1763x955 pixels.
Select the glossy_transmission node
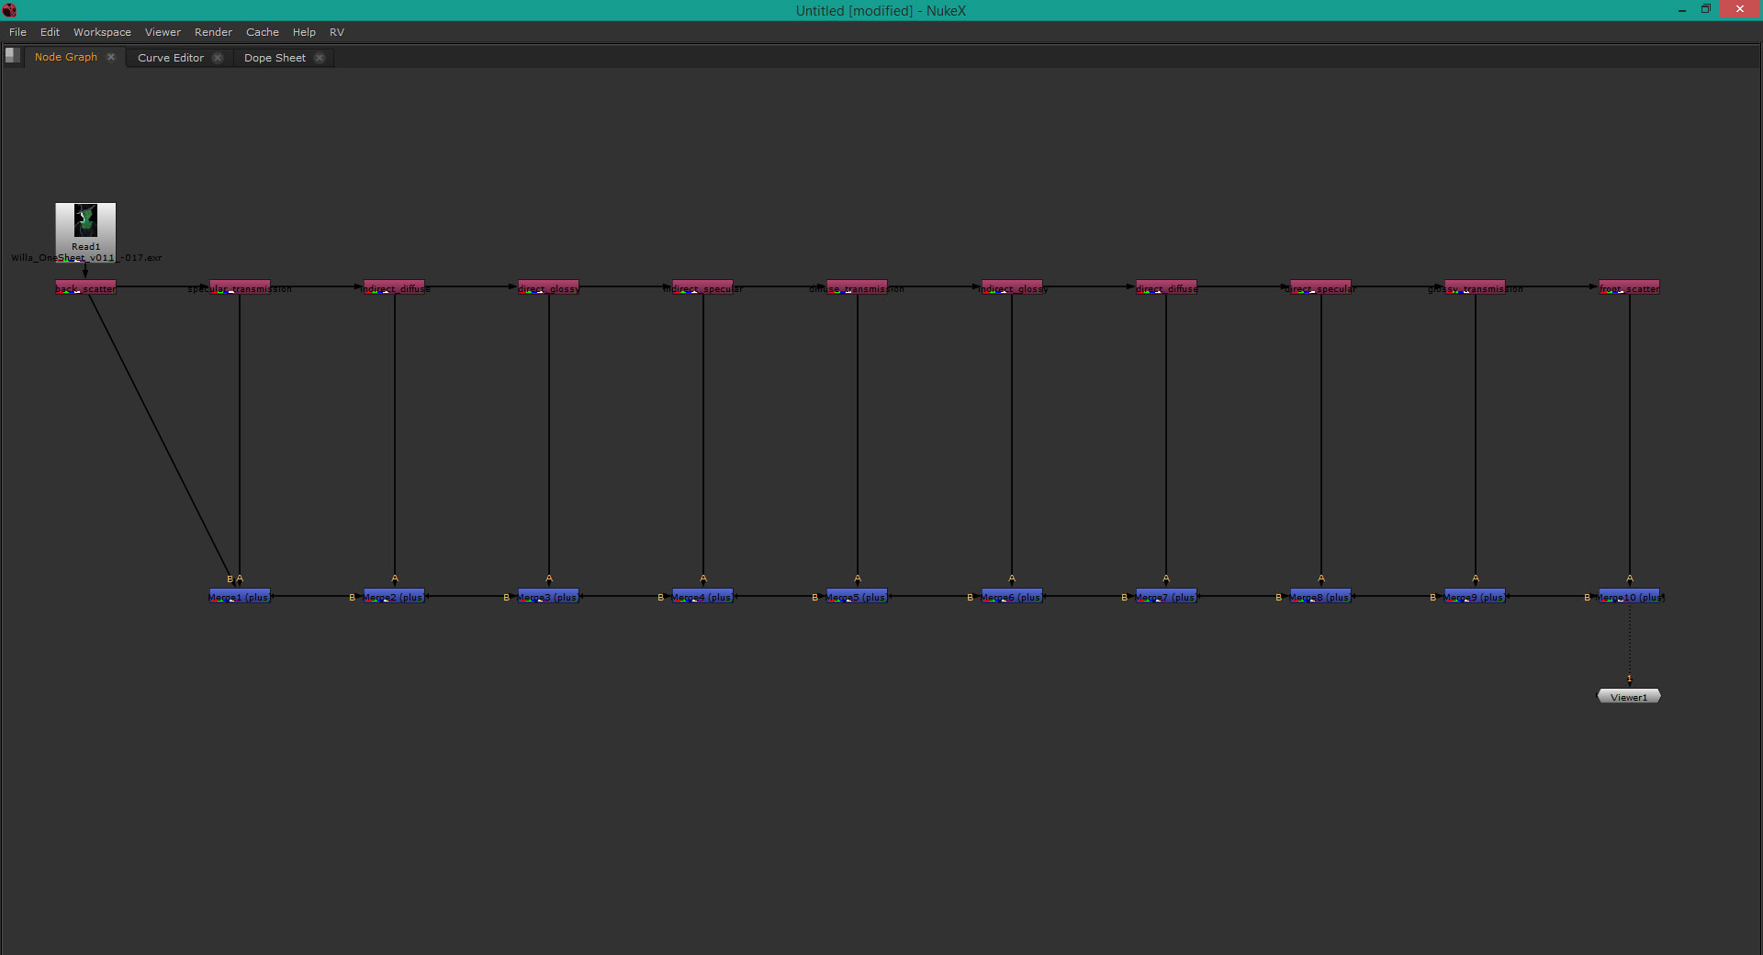click(1475, 287)
